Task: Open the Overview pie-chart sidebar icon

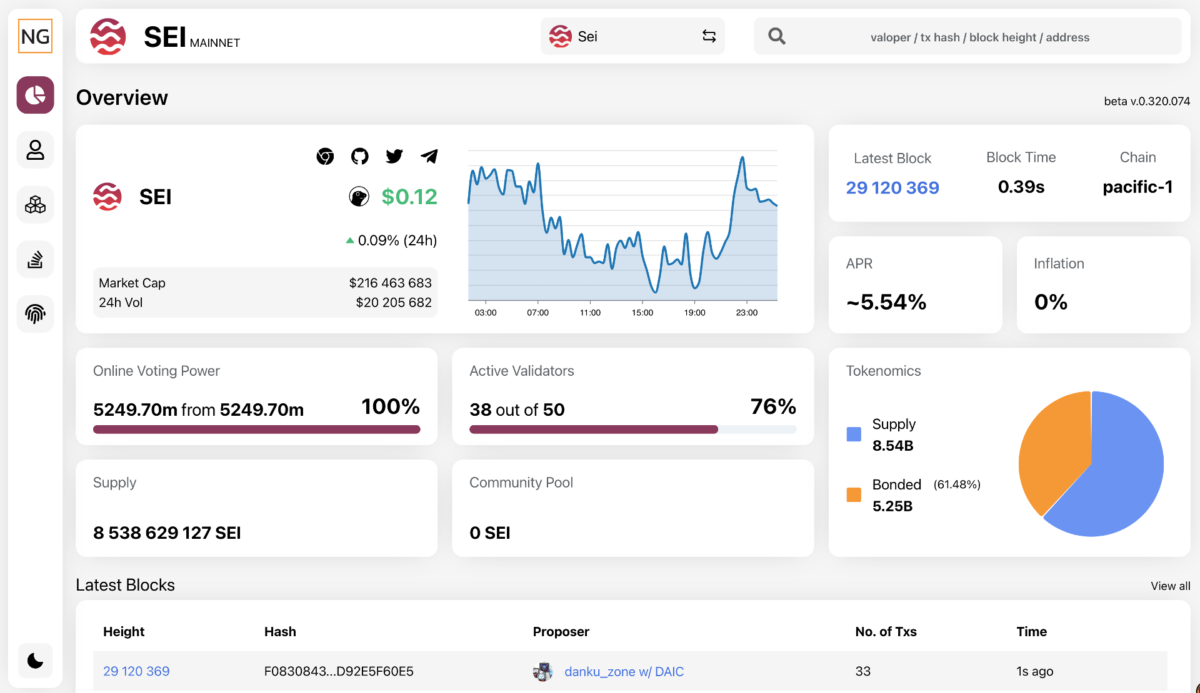Action: (x=35, y=95)
